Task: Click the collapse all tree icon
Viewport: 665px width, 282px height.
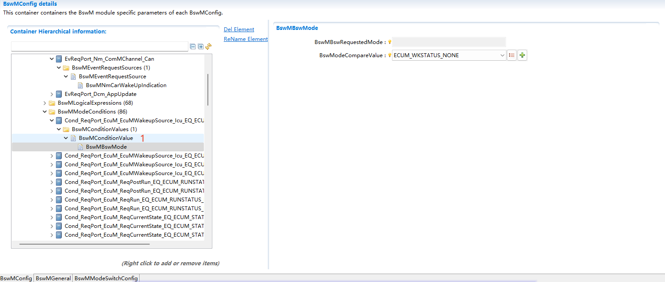Action: click(x=193, y=47)
